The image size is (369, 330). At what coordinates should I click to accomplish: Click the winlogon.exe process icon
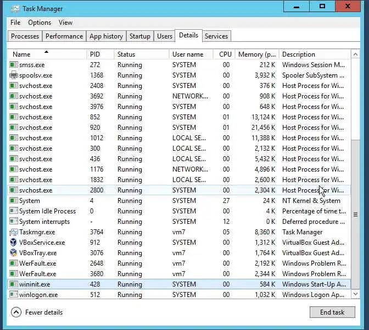point(14,294)
